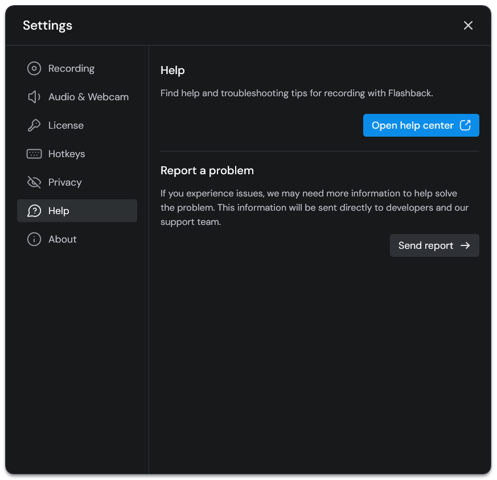Select the Help label in sidebar
497x480 pixels.
click(59, 211)
